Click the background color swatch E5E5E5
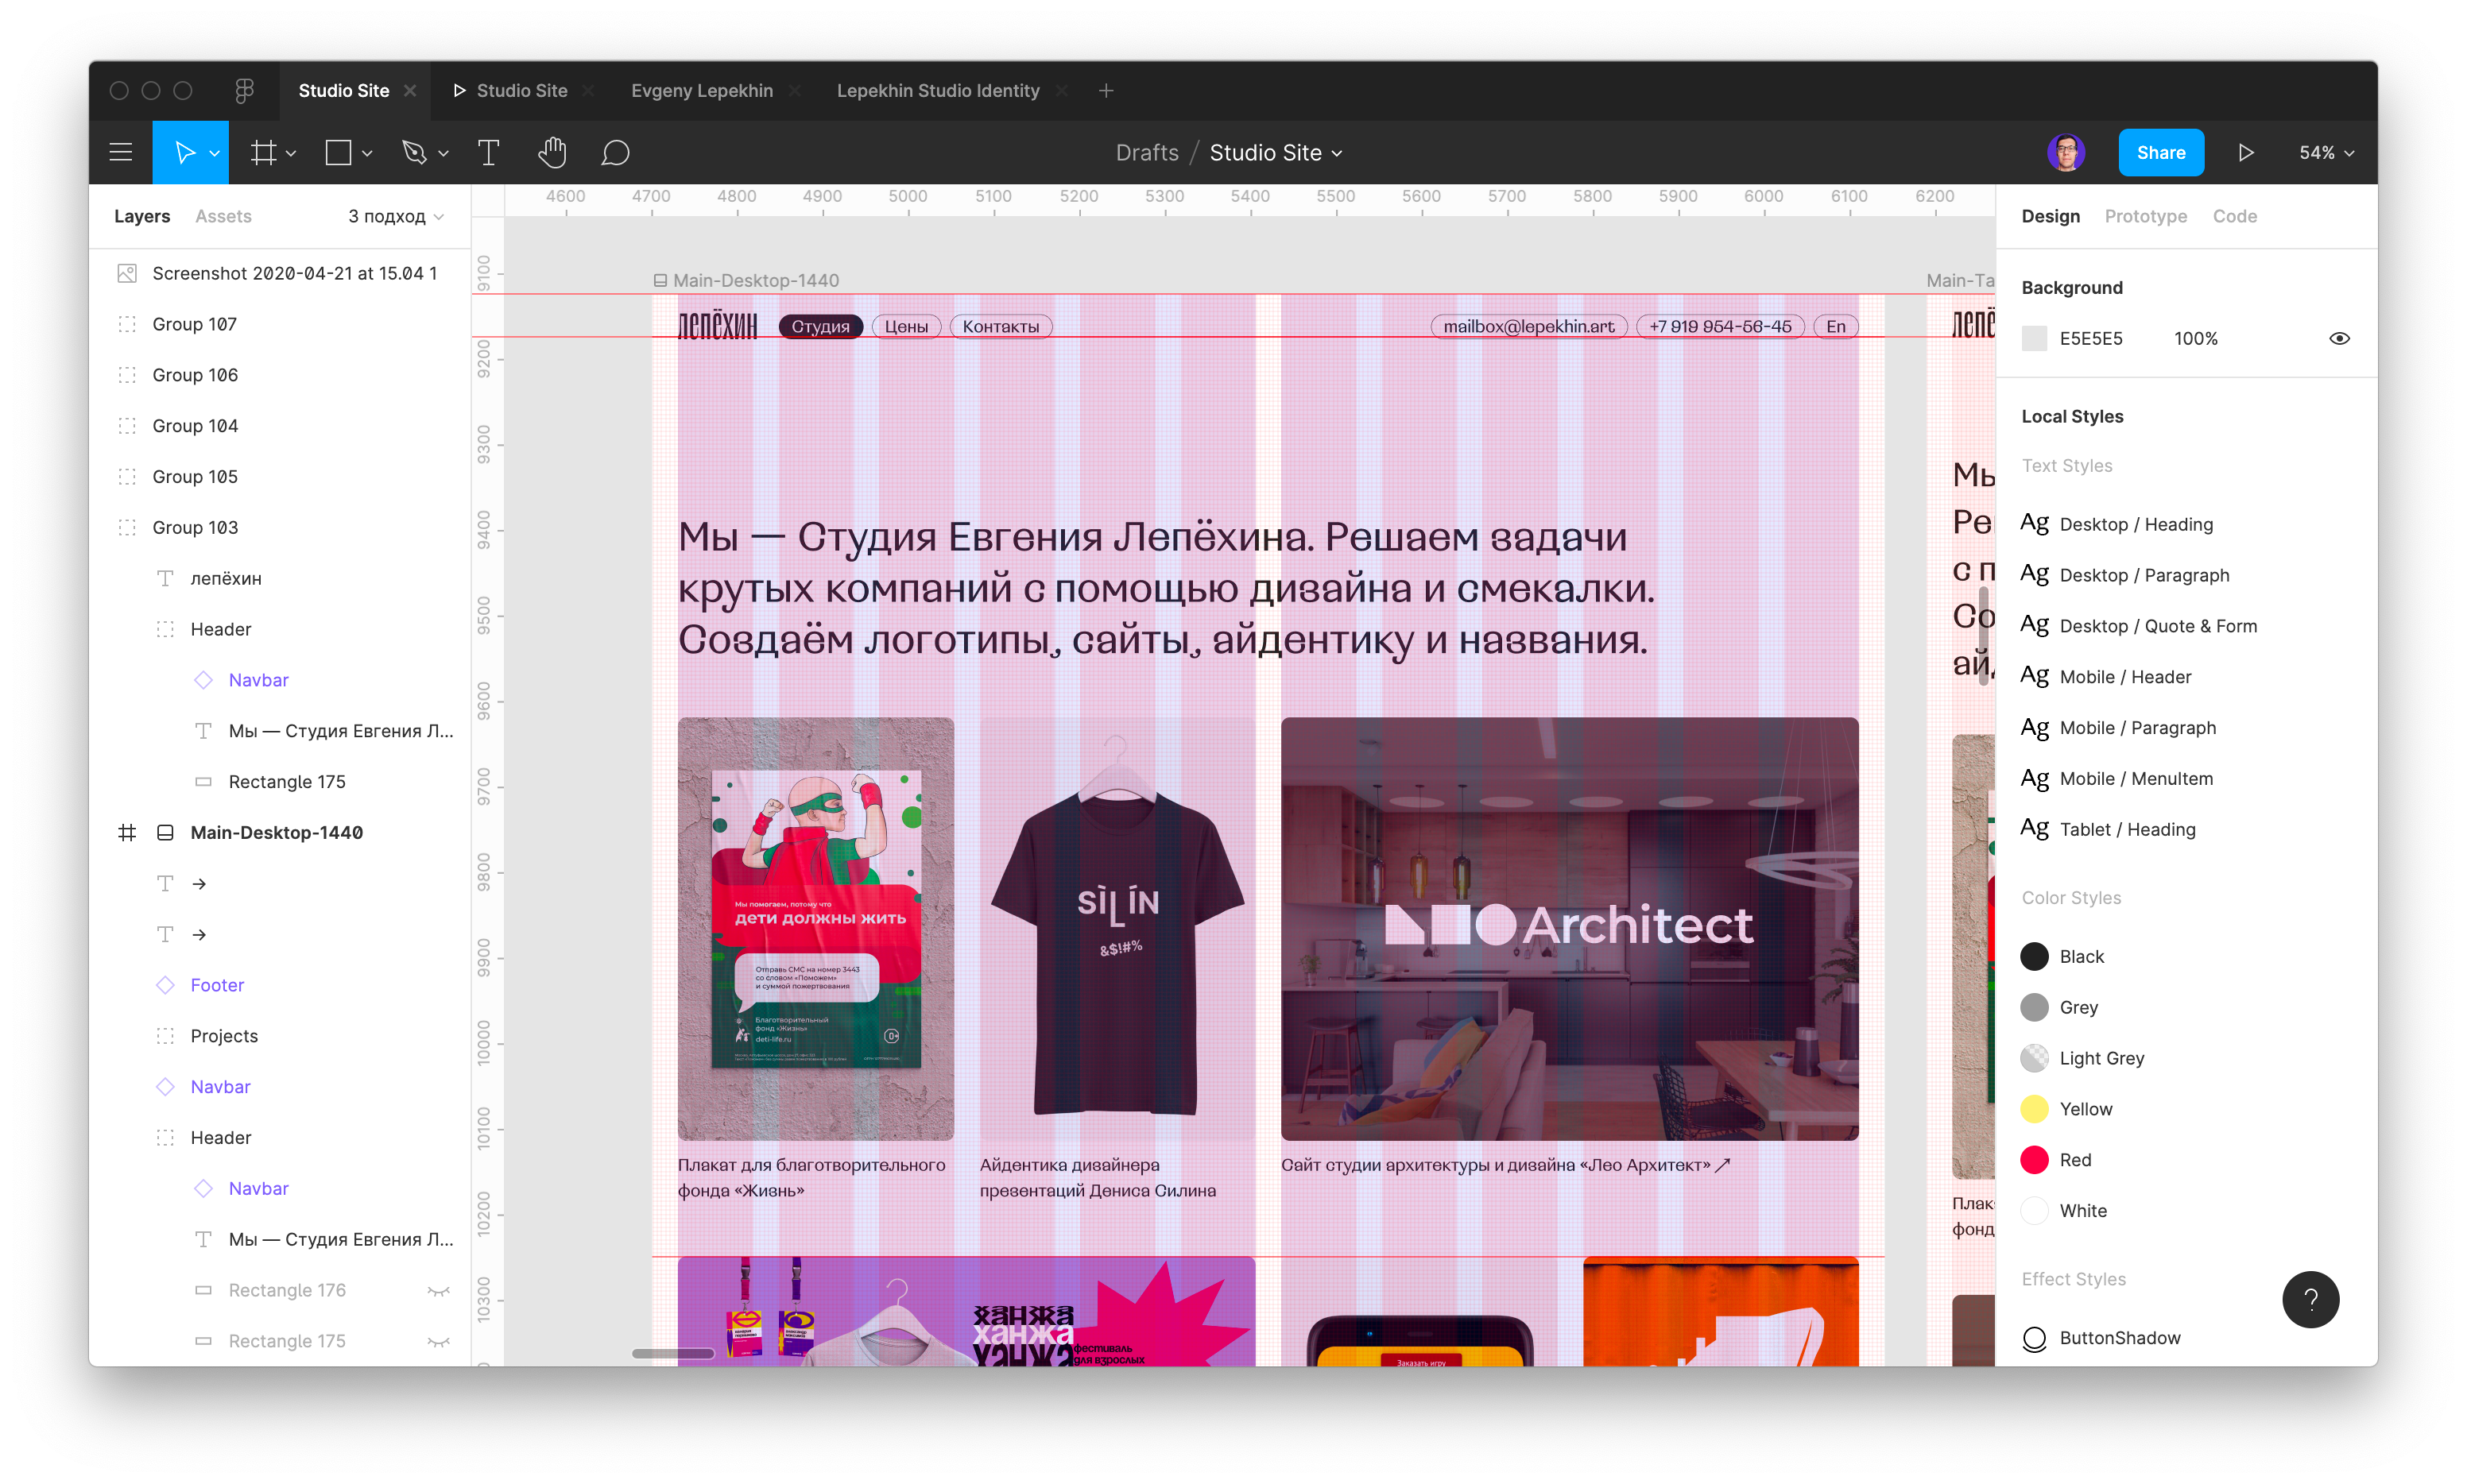The height and width of the screenshot is (1484, 2467). [2034, 338]
